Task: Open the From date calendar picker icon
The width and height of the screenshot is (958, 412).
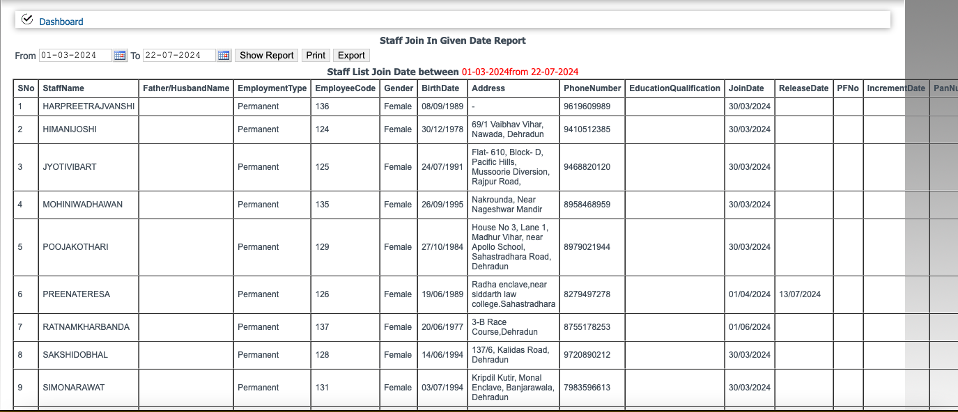Action: click(x=120, y=56)
